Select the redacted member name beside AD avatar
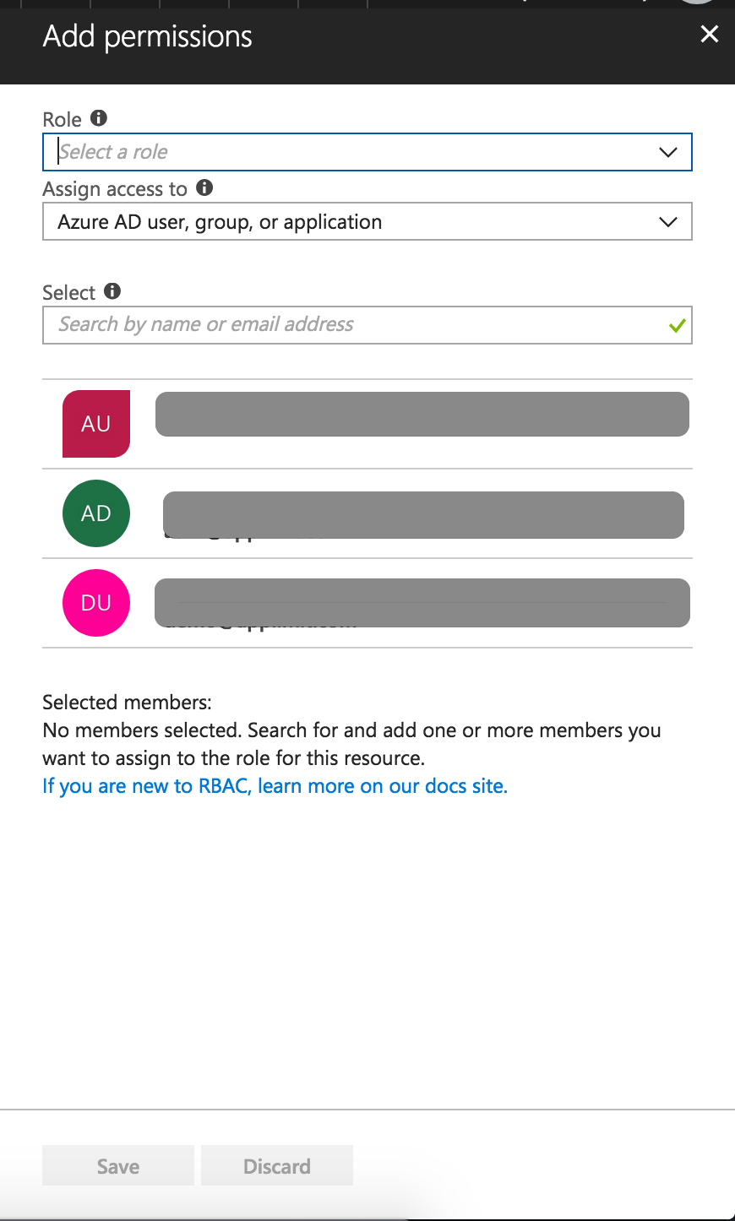 tap(423, 515)
